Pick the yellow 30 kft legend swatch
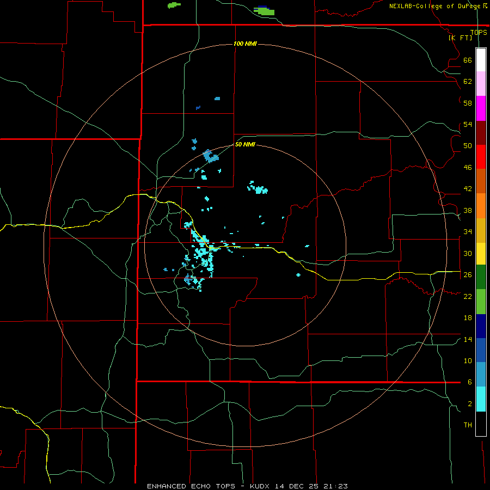 point(481,254)
